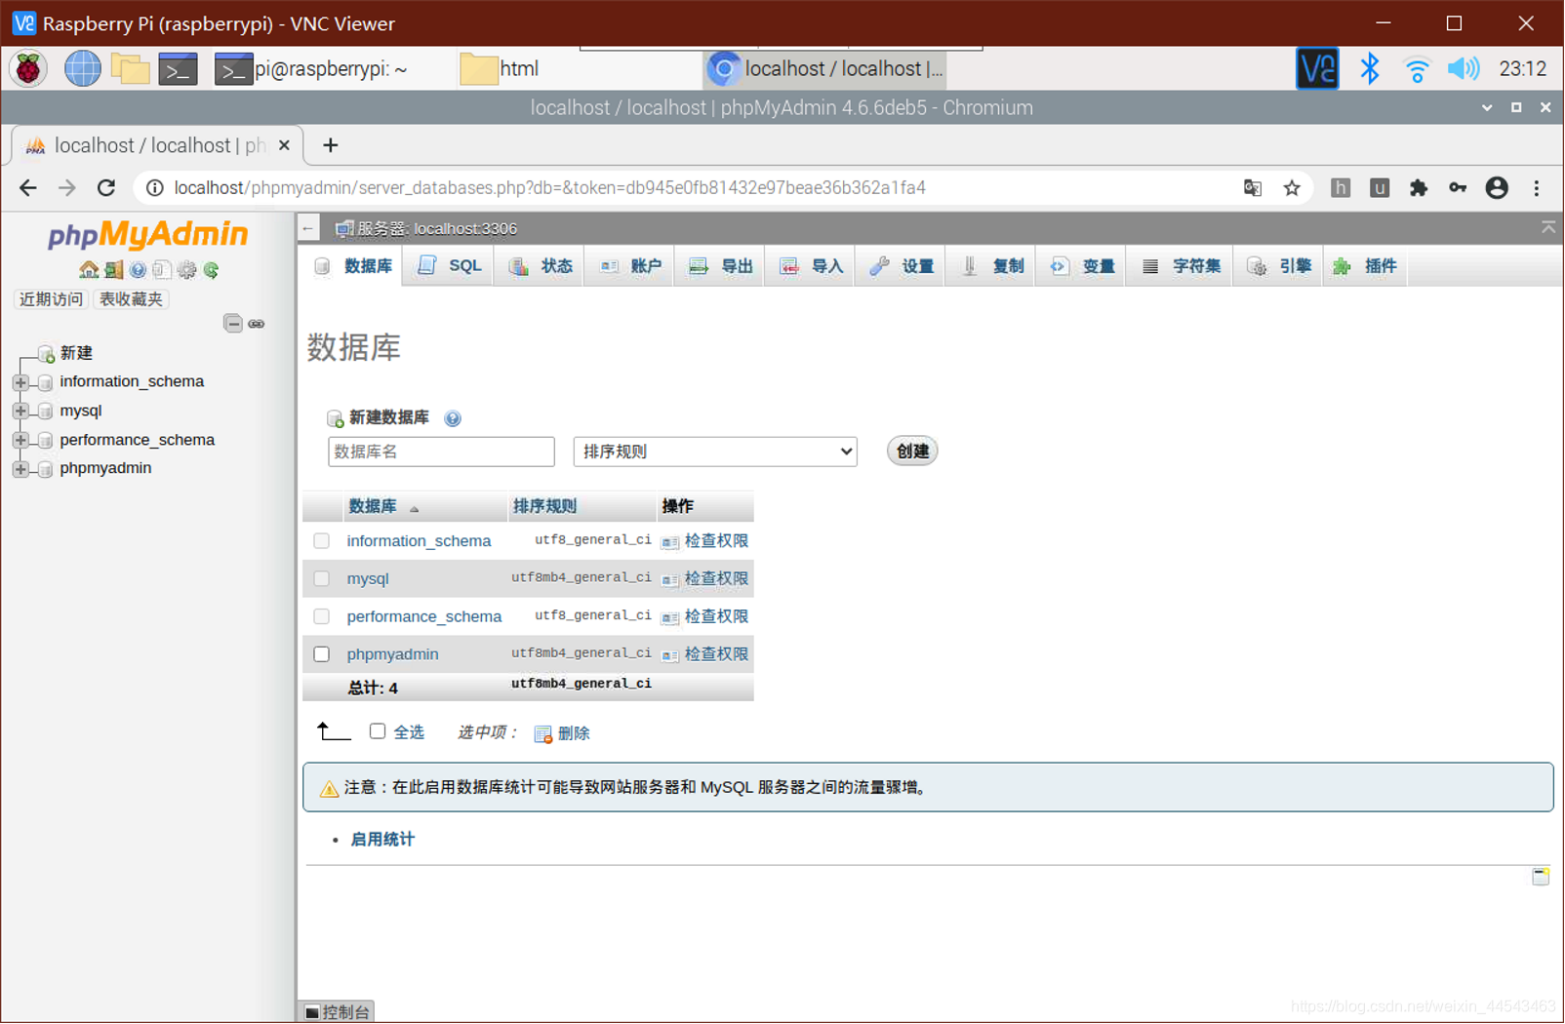Open the Bluetooth tray icon
Screen dimensions: 1565x1024
pyautogui.click(x=1370, y=69)
